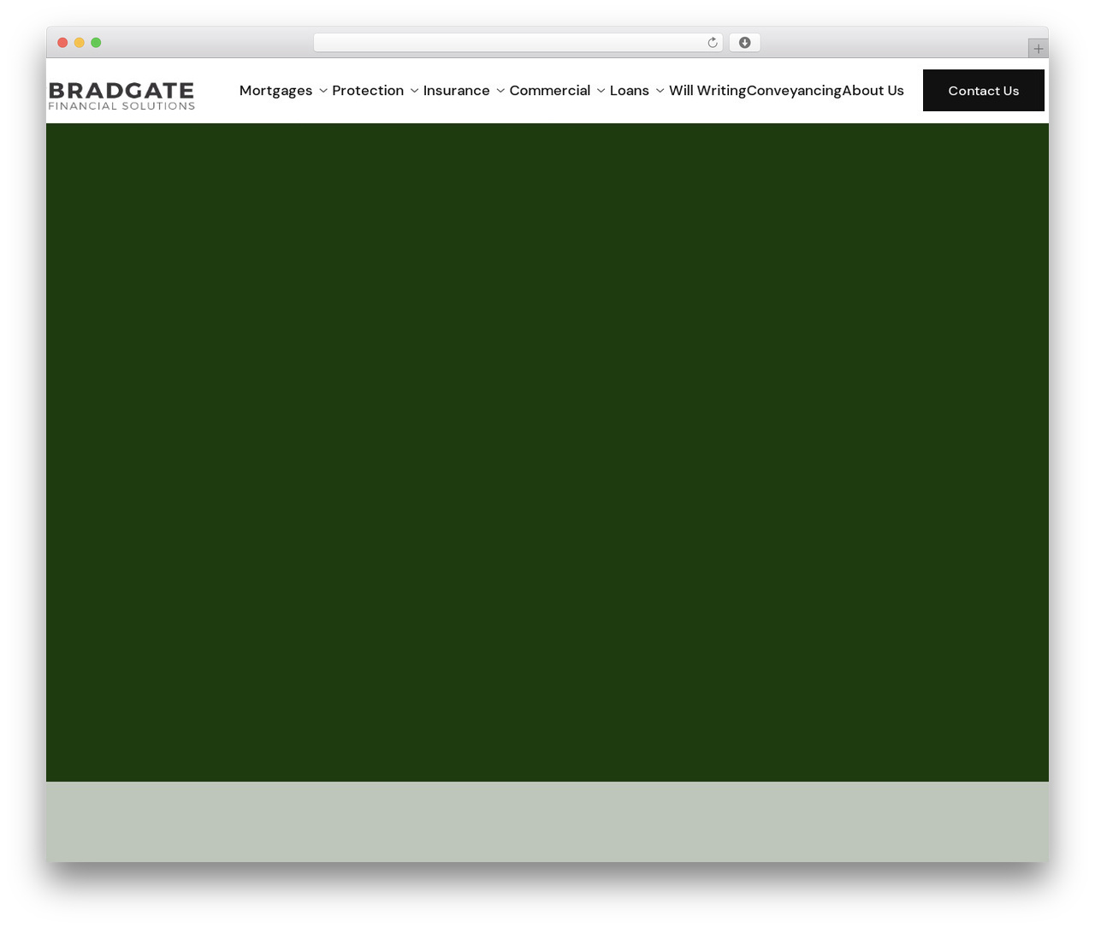Go to the Conveyancing page
The width and height of the screenshot is (1095, 928).
794,91
